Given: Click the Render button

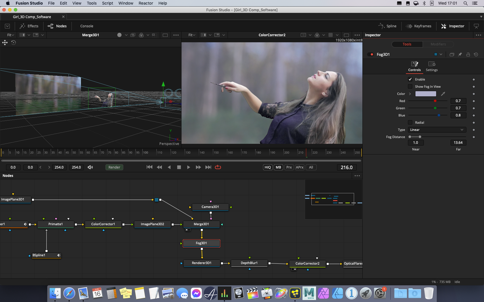Looking at the screenshot, I should click(114, 167).
